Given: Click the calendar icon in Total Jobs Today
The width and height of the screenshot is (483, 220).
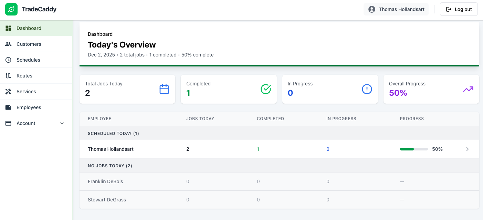Looking at the screenshot, I should click(164, 89).
